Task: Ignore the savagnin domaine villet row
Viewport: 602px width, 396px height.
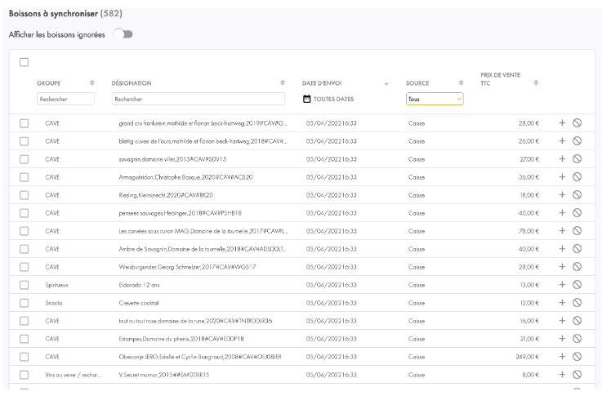Action: click(577, 159)
